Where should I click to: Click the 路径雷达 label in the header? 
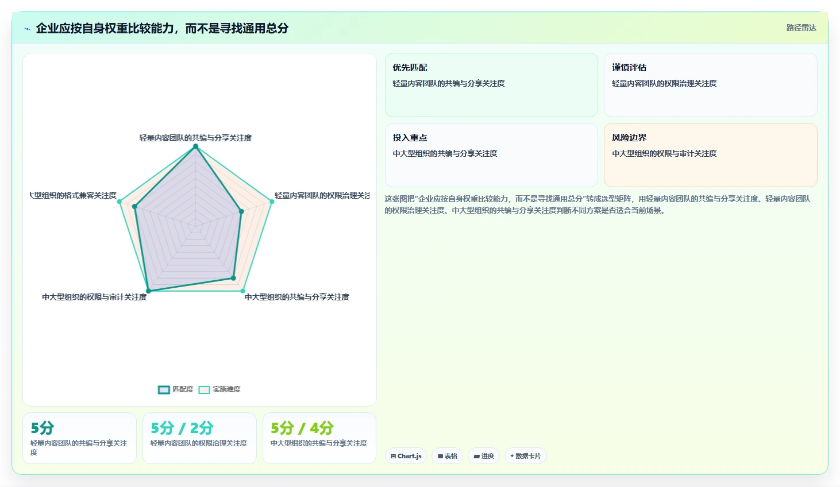801,28
